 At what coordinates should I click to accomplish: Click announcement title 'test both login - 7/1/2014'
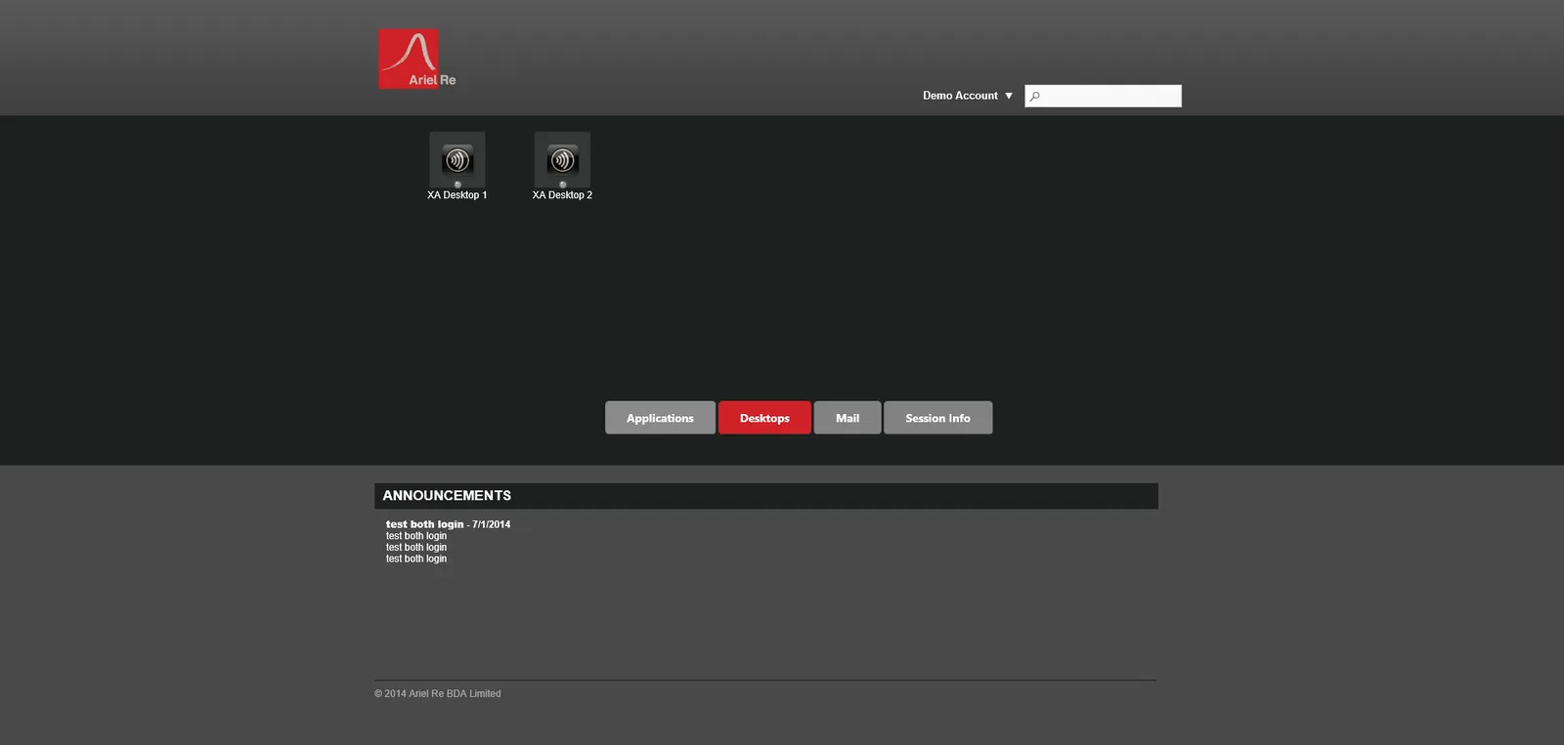point(448,524)
